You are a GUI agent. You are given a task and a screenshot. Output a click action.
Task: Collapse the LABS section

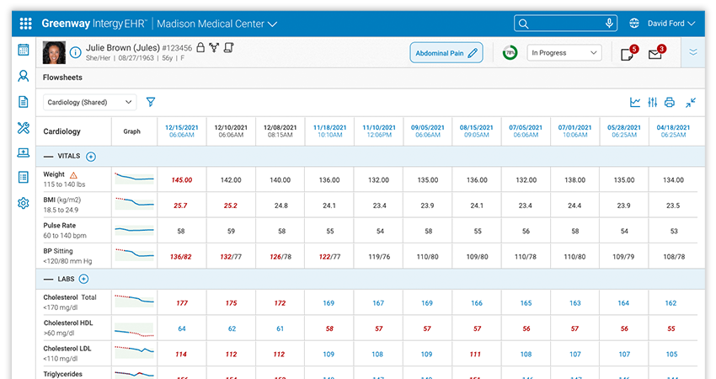48,279
